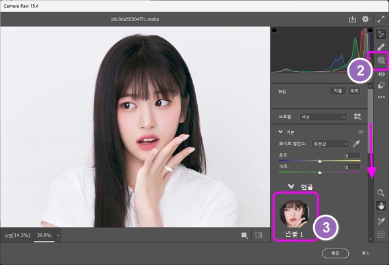389x265 pixels.
Task: Click the 온도 temperature slider handle
Action: [320, 162]
